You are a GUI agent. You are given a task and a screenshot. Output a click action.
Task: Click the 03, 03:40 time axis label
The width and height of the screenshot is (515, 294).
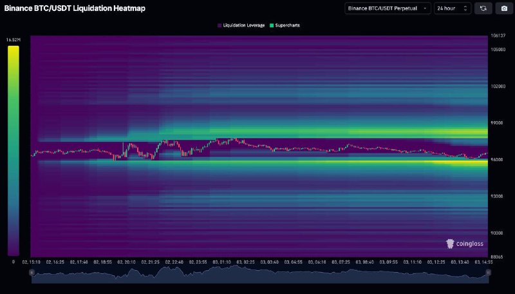pos(269,262)
